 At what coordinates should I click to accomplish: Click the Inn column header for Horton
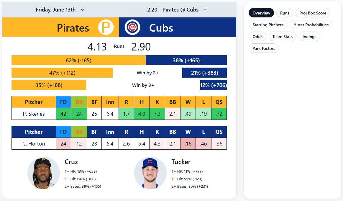[x=110, y=132]
